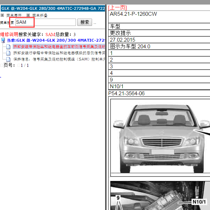Click the engine bay fuse box photo
This screenshot has width=210, height=210.
(160, 196)
